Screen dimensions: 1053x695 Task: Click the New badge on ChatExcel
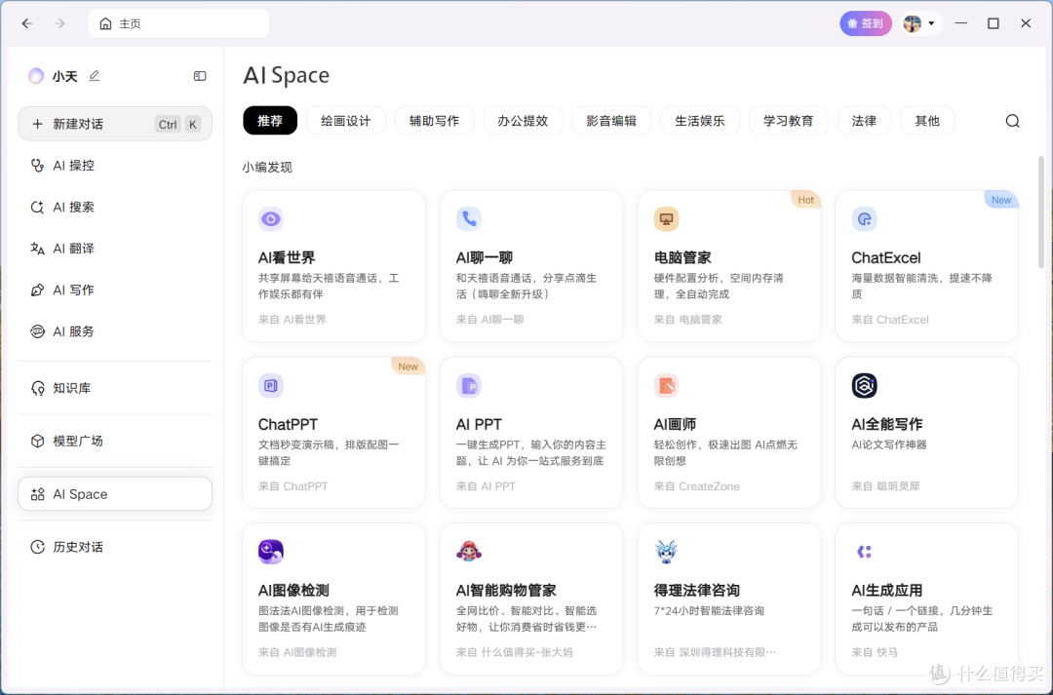click(1001, 200)
